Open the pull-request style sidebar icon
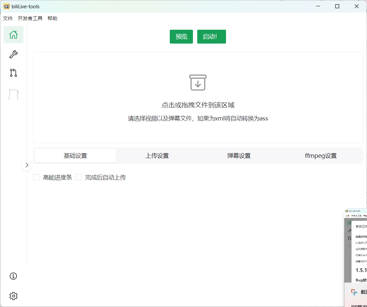This screenshot has width=367, height=307. tap(13, 73)
